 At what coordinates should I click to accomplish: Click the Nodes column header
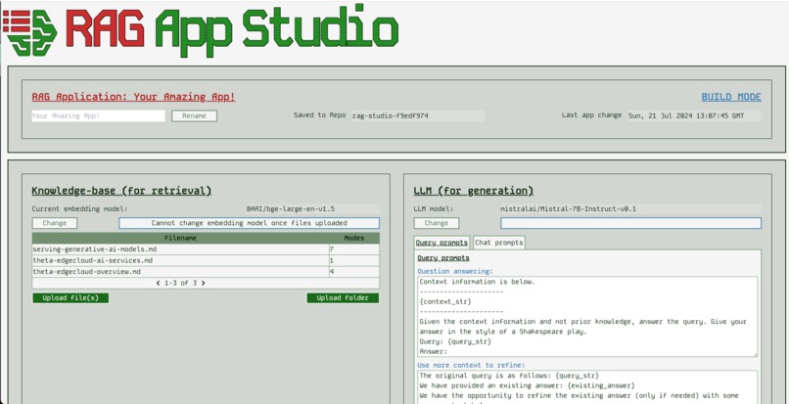click(x=353, y=238)
